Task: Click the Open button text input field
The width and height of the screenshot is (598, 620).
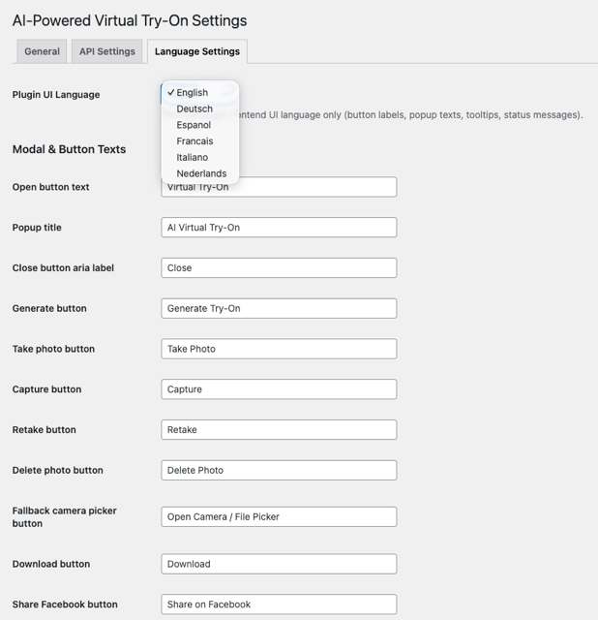Action: 279,187
